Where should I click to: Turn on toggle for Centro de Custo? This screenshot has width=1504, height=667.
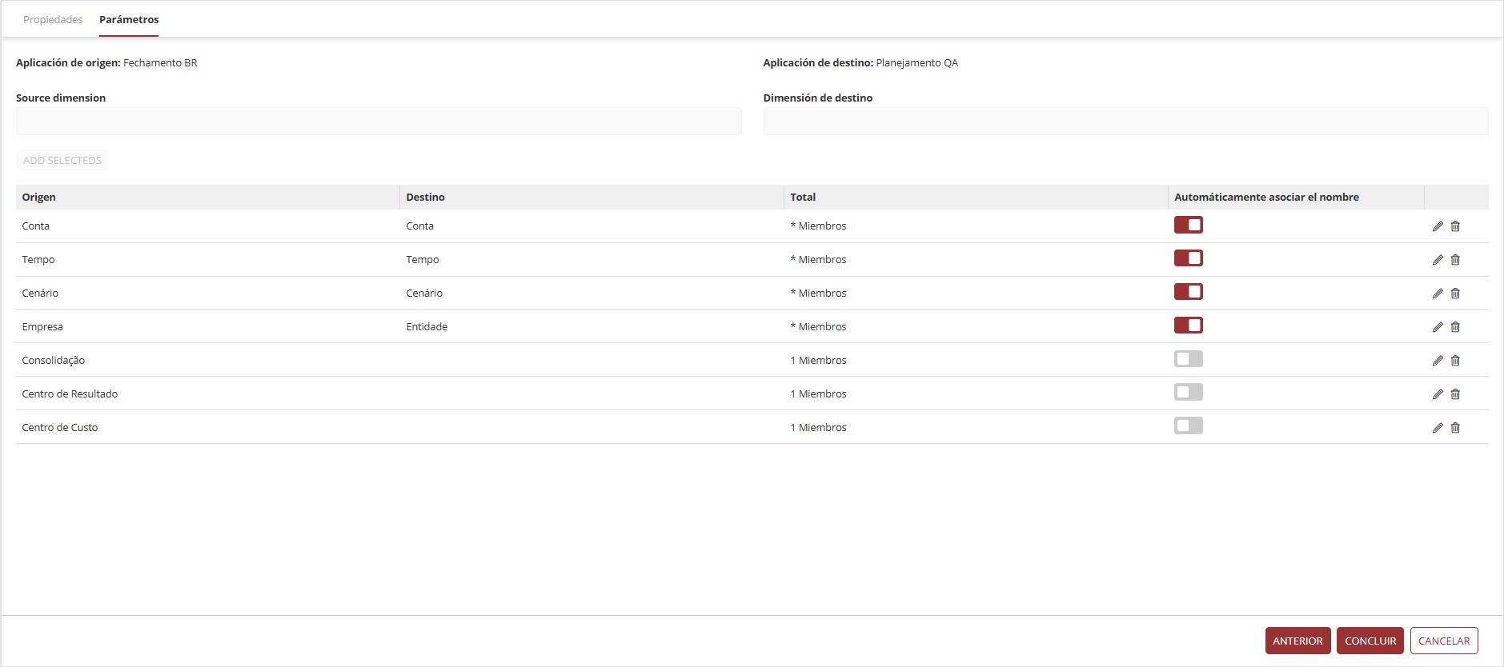(x=1189, y=426)
